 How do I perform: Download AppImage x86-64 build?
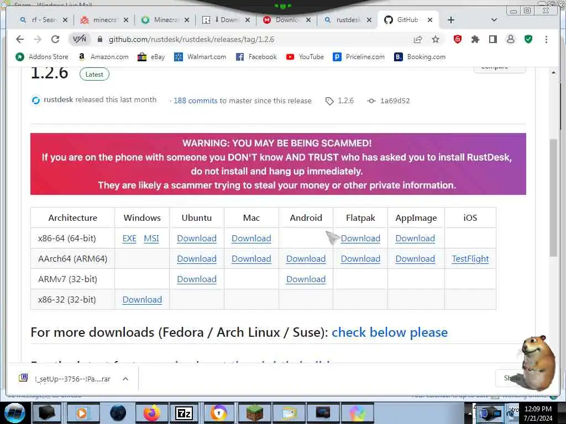(x=415, y=239)
